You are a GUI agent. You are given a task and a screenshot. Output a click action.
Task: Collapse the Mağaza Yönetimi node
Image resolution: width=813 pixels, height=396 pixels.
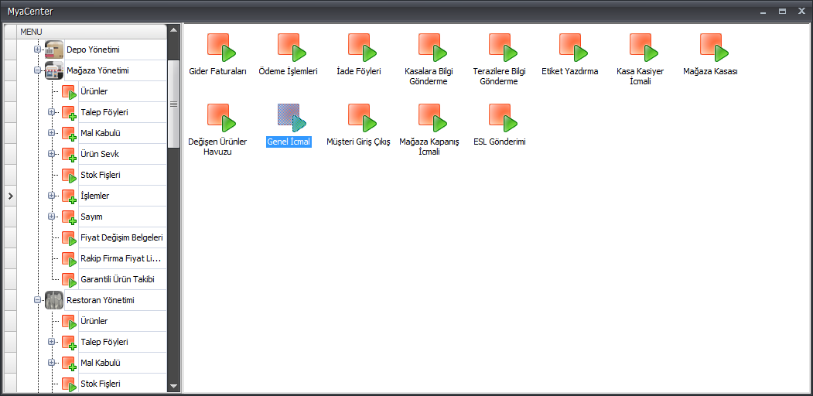click(37, 70)
